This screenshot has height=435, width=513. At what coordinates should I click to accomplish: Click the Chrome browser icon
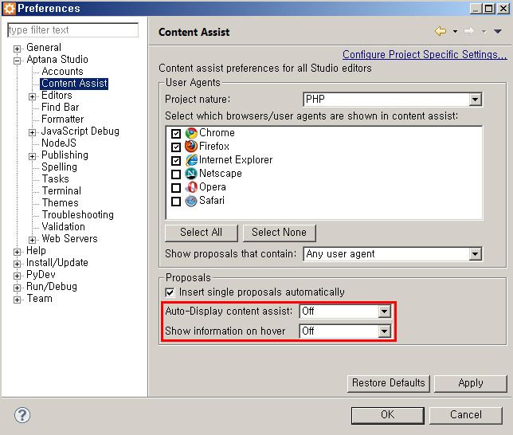(191, 133)
